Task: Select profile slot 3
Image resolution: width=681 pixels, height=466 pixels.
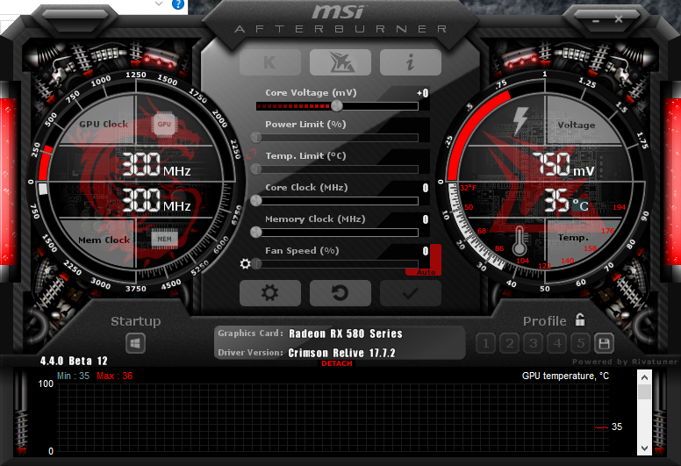Action: [x=534, y=343]
